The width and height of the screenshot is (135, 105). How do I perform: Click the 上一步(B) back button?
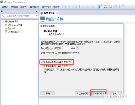tap(82, 93)
